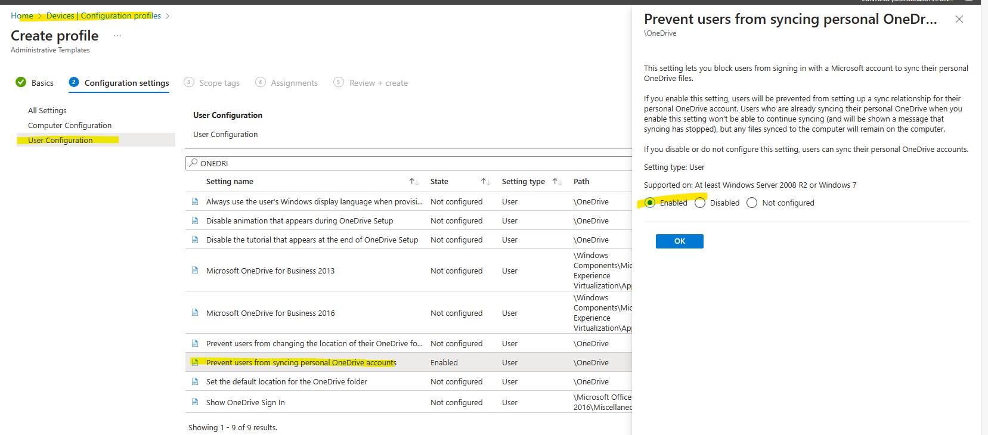Click document icon for 'Prevent users from changing the location'

point(194,343)
